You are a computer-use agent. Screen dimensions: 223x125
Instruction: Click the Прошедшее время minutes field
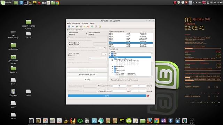pyautogui.click(x=119, y=86)
